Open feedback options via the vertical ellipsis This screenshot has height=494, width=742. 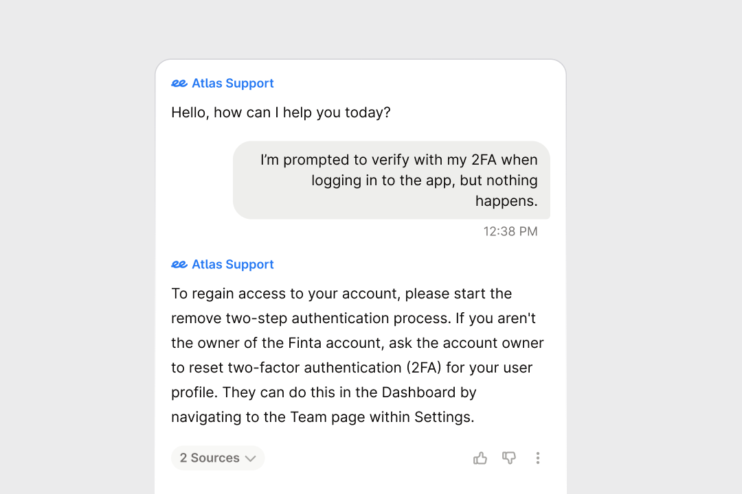[x=538, y=458]
